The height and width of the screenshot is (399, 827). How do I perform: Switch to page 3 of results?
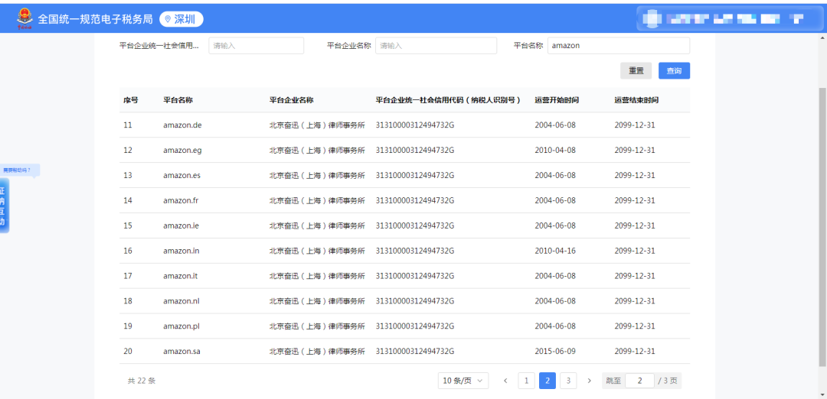(568, 381)
